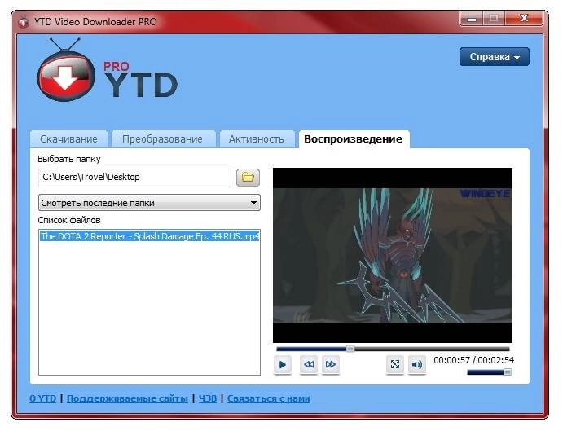The width and height of the screenshot is (563, 435).
Task: Minimize the YTD Video Downloader window
Action: [x=472, y=19]
